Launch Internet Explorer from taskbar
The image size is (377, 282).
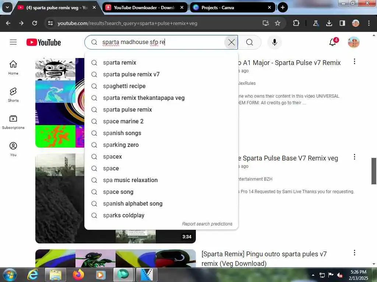33,275
